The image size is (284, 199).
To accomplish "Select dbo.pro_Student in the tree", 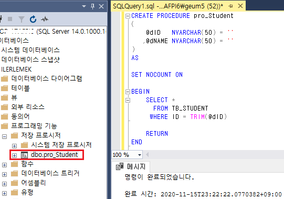I will pyautogui.click(x=54, y=155).
